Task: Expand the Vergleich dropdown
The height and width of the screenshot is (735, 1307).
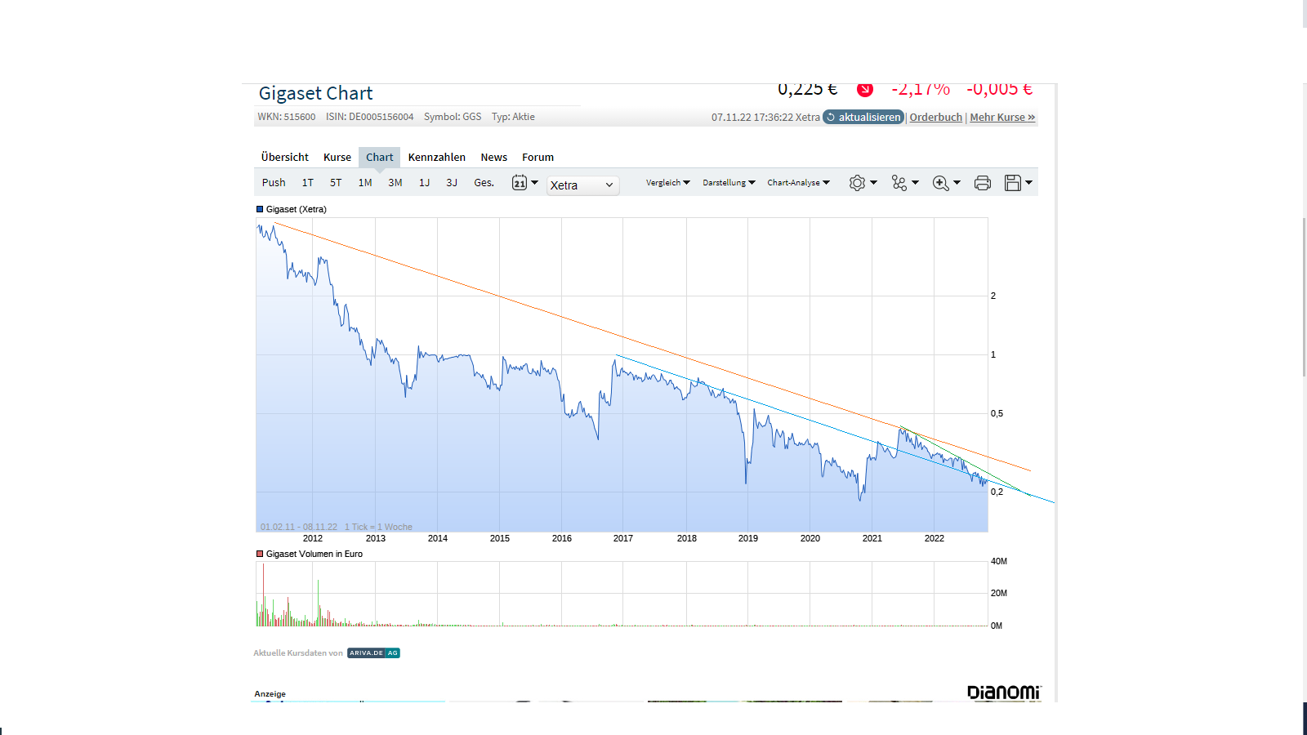Action: 668,183
